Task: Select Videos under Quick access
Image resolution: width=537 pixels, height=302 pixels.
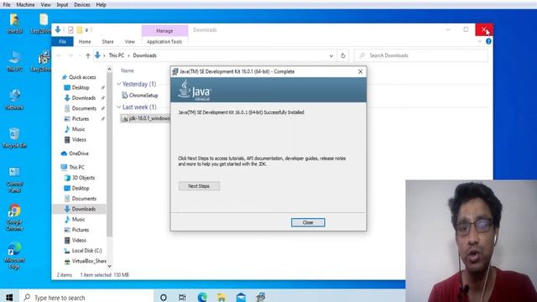Action: coord(79,140)
